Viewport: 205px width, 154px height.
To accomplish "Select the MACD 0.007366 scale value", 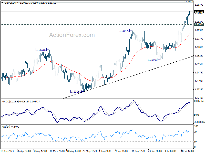I will point(199,101).
